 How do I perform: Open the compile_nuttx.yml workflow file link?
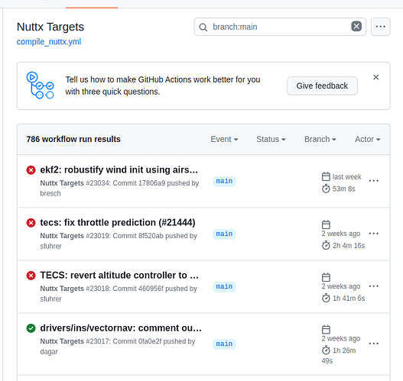(49, 41)
